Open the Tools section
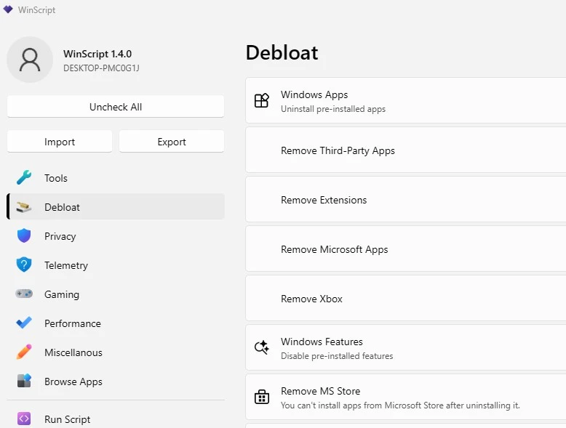The height and width of the screenshot is (428, 566). [116, 178]
